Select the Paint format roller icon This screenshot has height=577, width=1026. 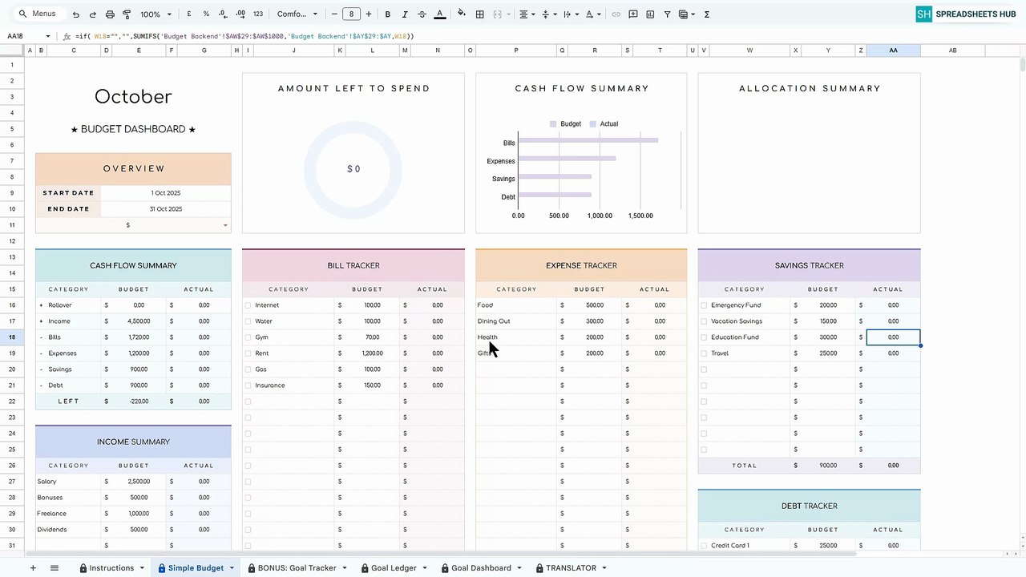coord(127,14)
